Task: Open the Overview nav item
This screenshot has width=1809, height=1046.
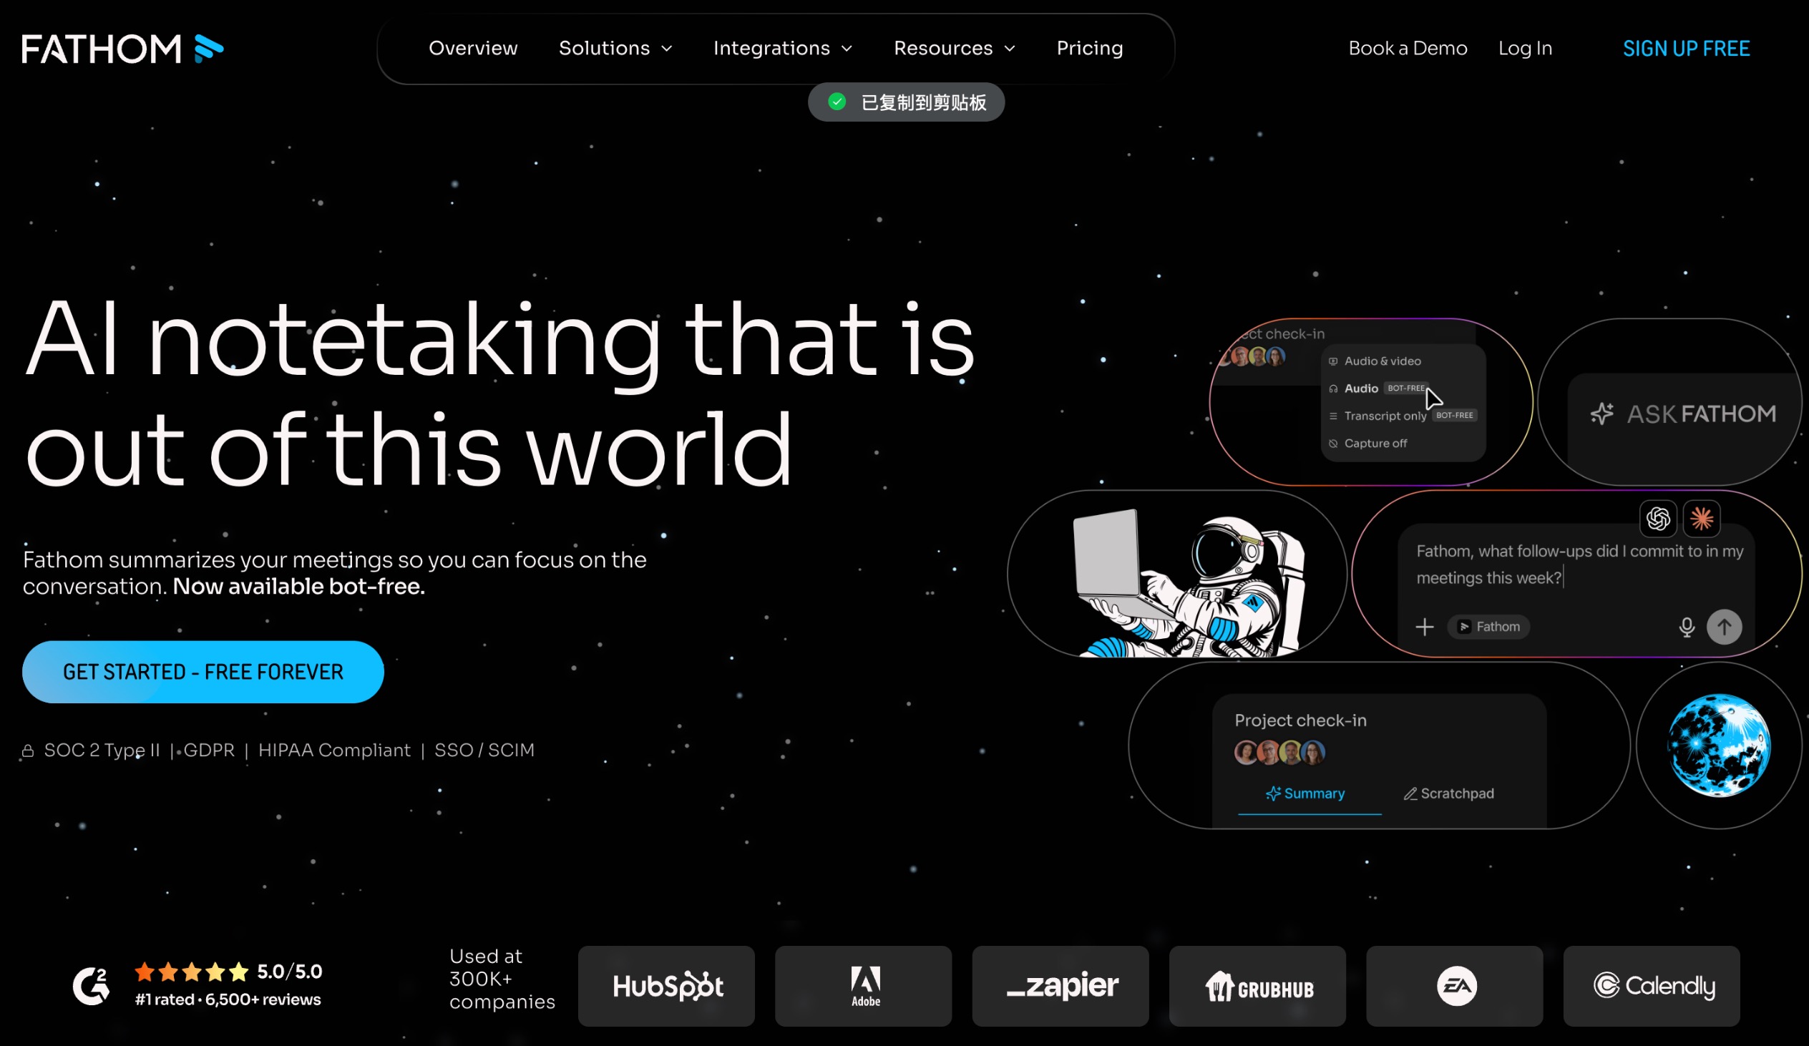Action: [x=473, y=48]
